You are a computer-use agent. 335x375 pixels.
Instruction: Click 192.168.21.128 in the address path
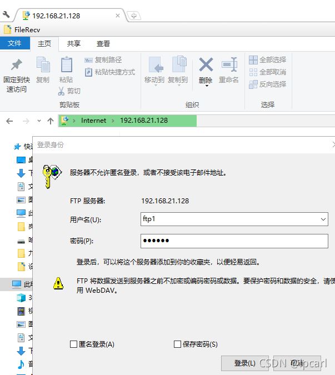(144, 121)
